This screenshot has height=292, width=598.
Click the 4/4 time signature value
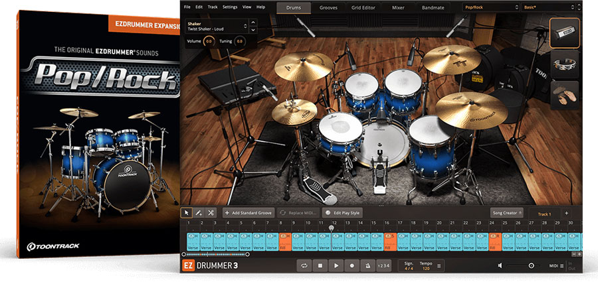tap(409, 268)
